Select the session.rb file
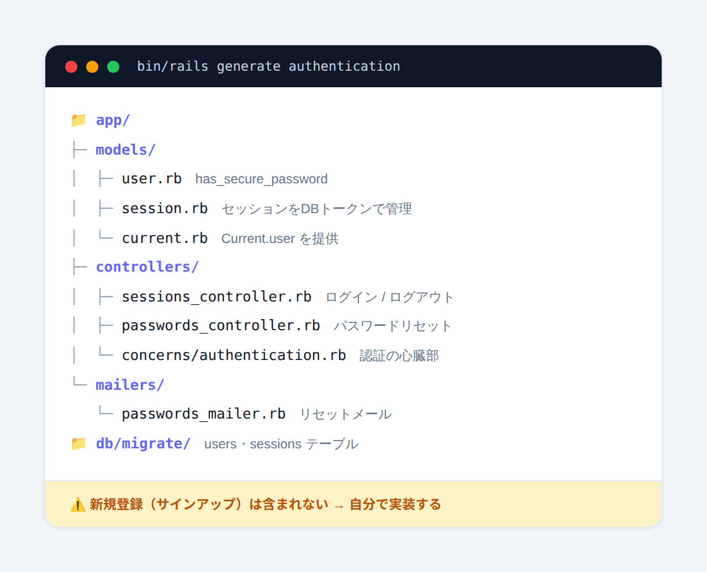This screenshot has width=707, height=572. point(165,209)
